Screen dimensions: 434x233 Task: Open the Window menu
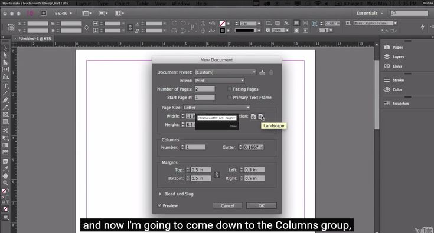click(x=181, y=4)
